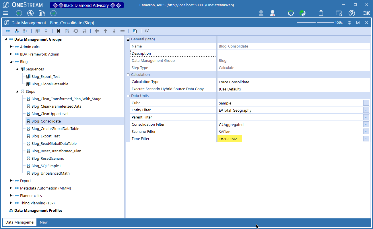Image resolution: width=373 pixels, height=229 pixels.
Task: Select the Blog_Export_Test sequence
Action: pyautogui.click(x=46, y=76)
